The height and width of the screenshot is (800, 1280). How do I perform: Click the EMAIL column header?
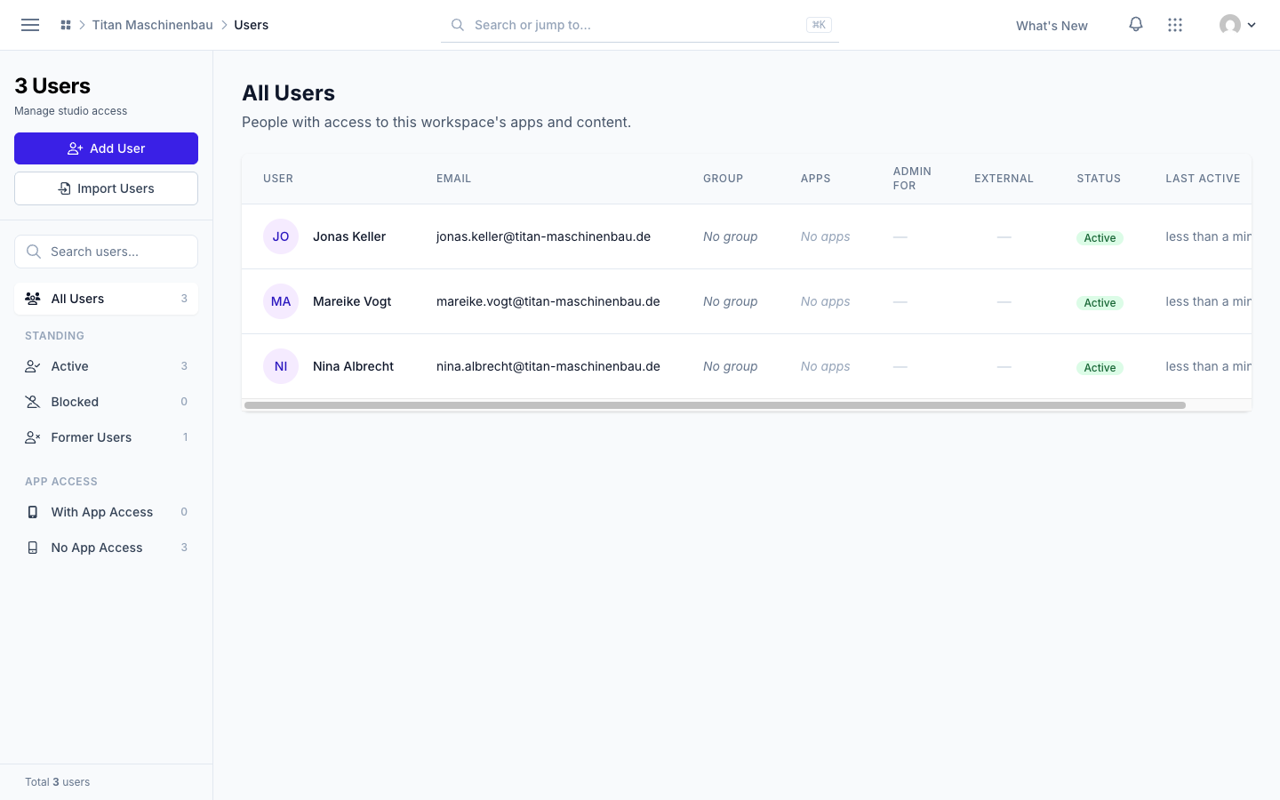453,179
